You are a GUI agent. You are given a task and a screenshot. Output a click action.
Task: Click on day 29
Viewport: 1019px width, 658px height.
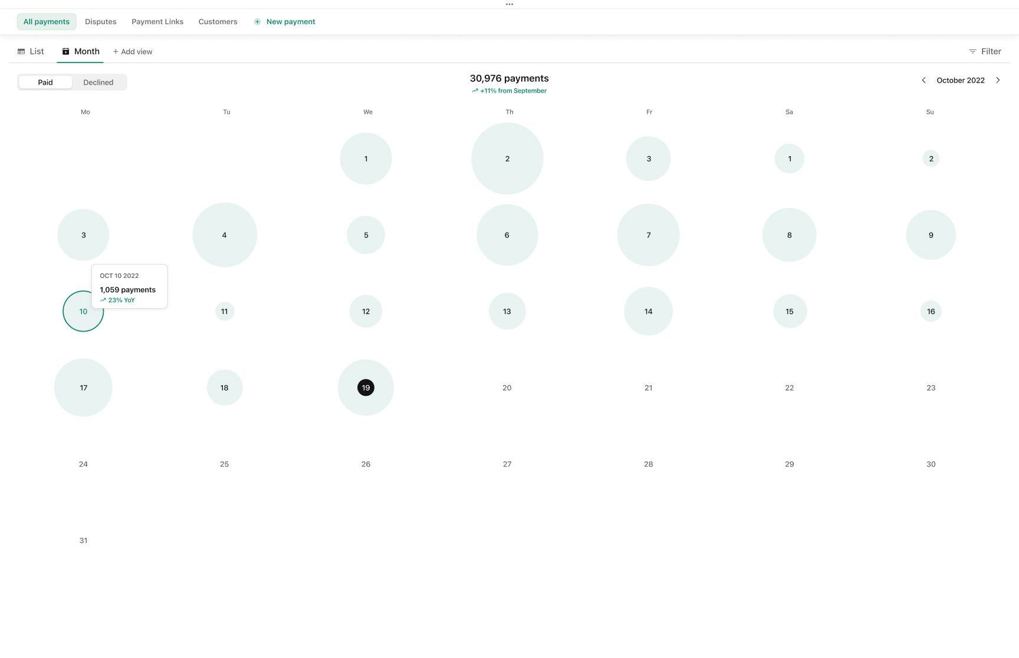click(x=790, y=464)
